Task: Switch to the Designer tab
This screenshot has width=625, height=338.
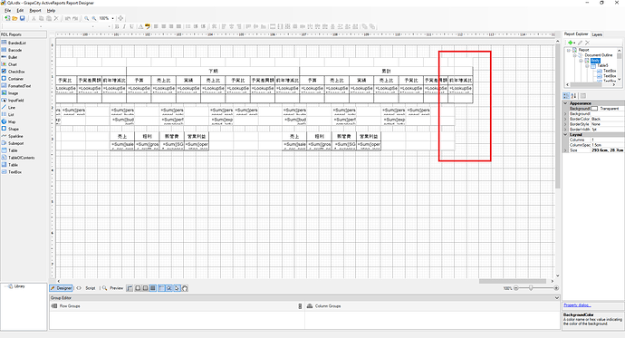Action: coord(61,288)
